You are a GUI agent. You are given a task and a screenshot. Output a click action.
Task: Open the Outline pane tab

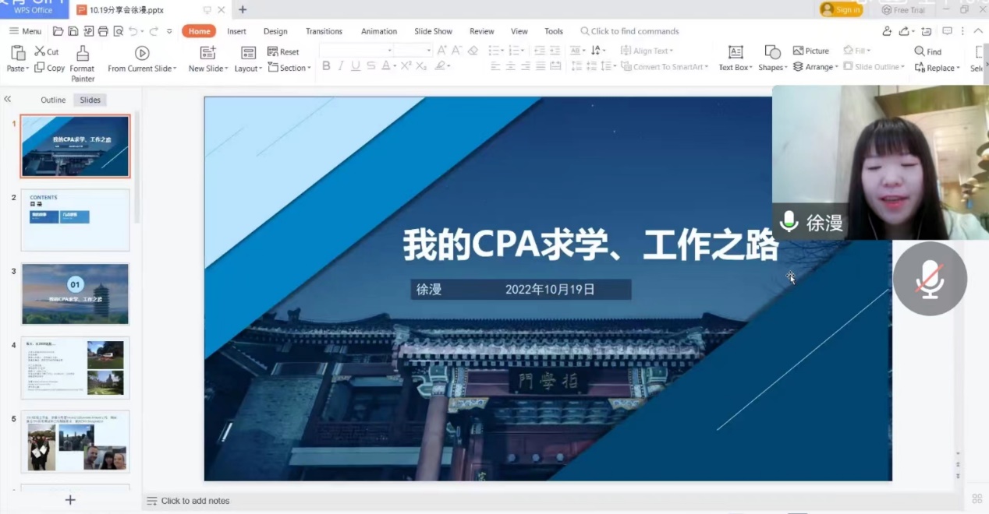pyautogui.click(x=53, y=100)
